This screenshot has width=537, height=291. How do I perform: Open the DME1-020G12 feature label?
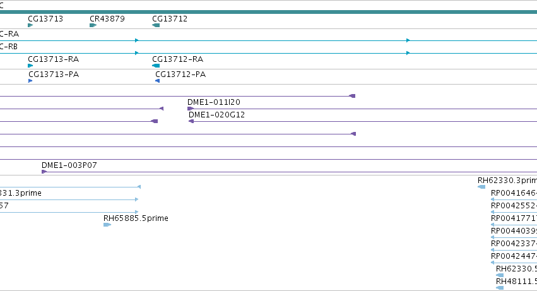[x=217, y=115]
